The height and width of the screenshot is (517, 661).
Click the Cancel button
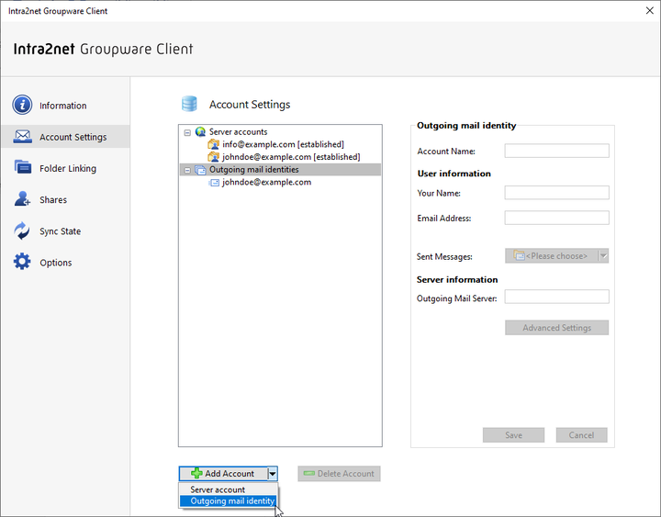tap(581, 435)
